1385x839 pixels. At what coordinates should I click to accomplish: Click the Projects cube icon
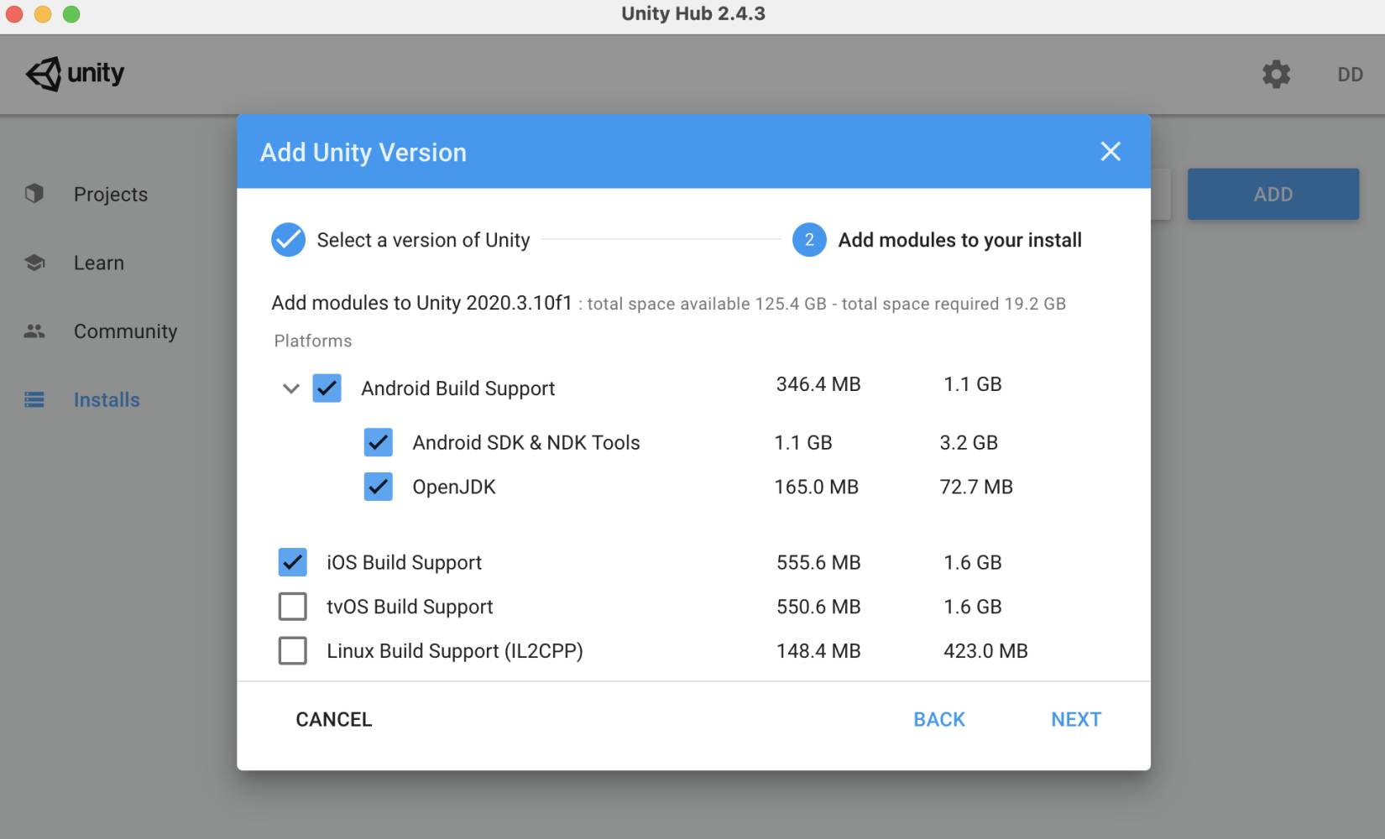[34, 194]
